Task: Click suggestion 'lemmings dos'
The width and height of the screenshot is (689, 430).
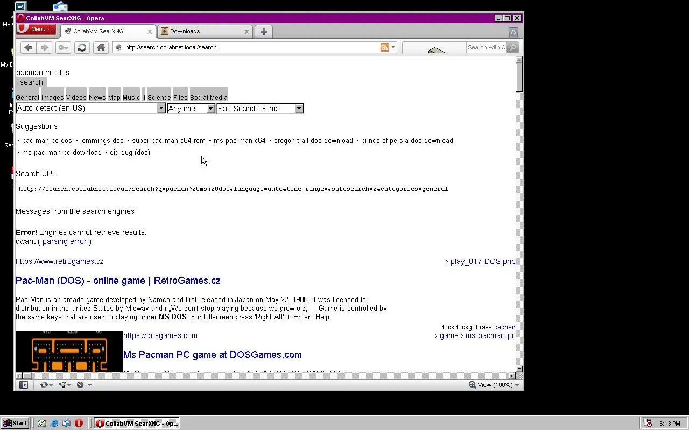Action: [102, 141]
